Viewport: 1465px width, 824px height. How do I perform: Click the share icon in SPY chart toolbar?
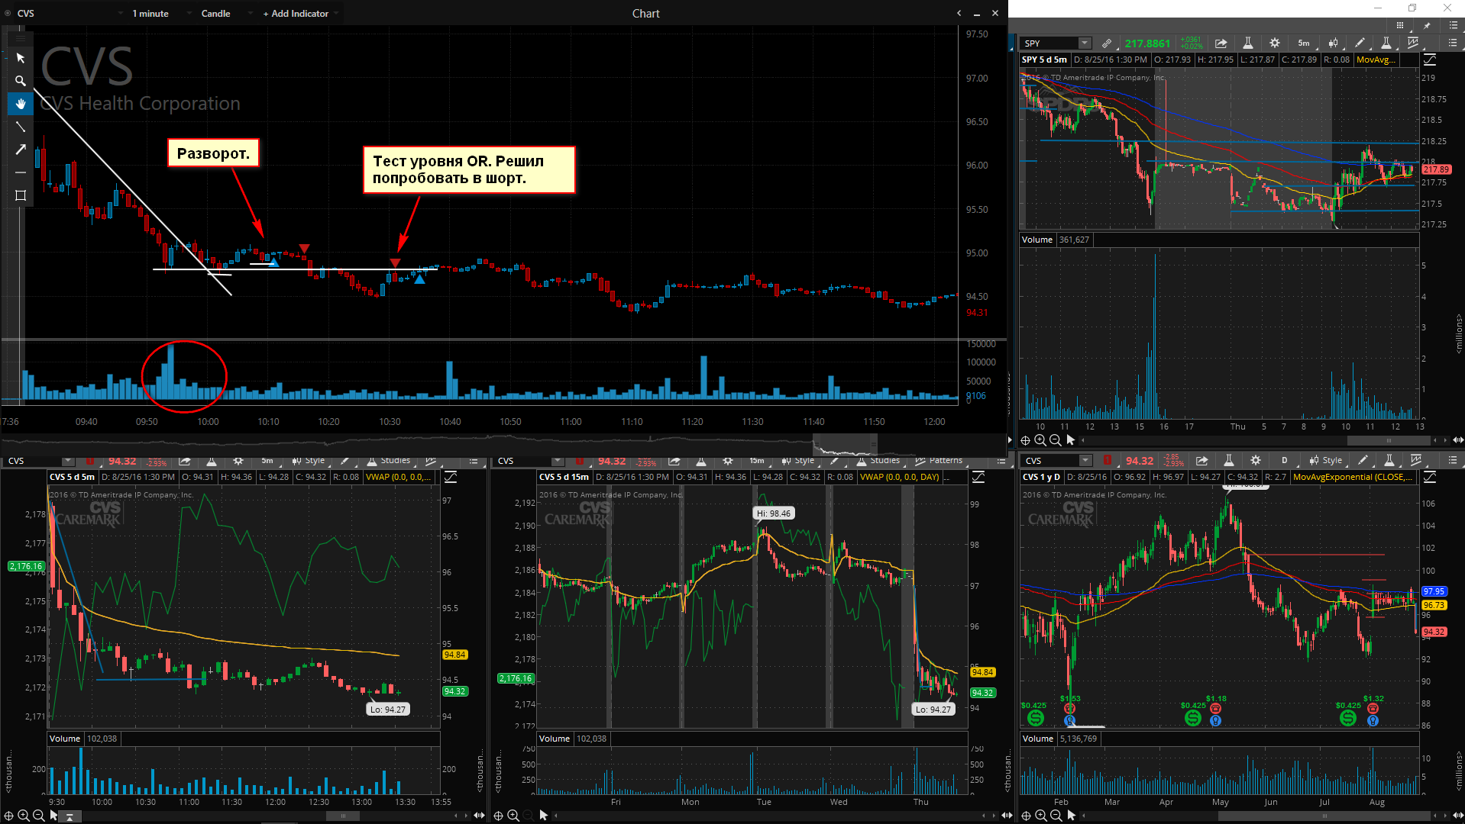click(1221, 43)
